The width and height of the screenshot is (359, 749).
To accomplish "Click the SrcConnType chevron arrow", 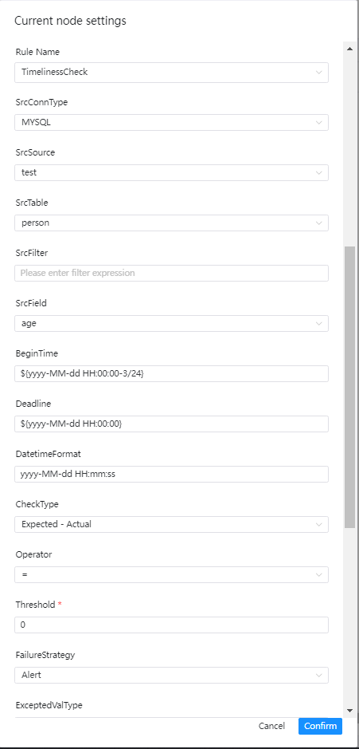I will [x=318, y=122].
